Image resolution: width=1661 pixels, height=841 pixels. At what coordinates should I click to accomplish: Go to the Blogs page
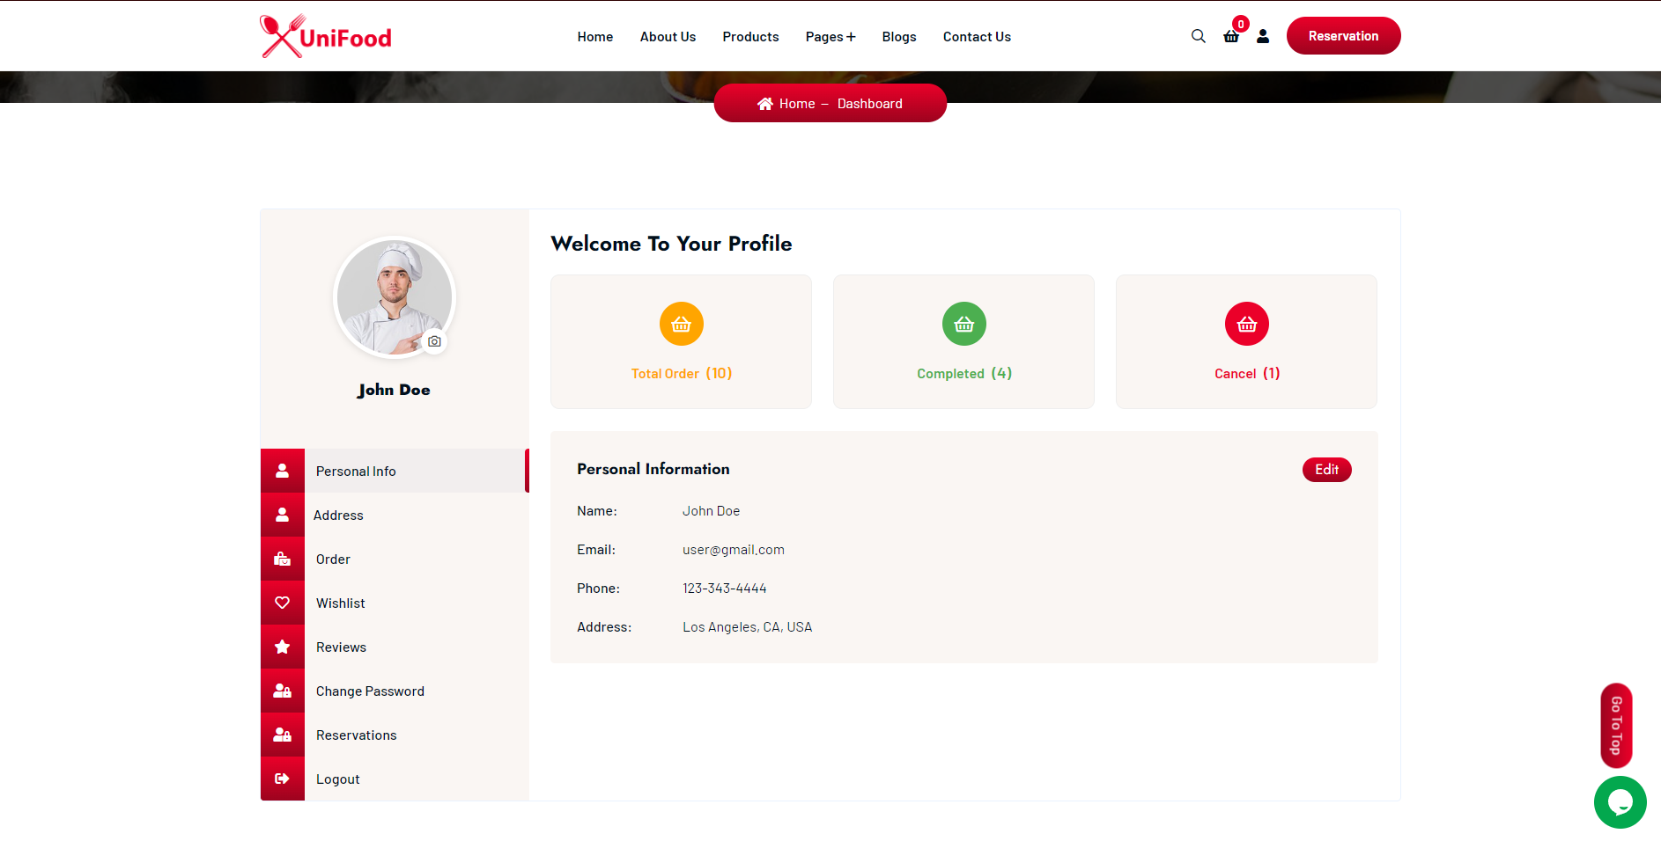click(x=898, y=37)
